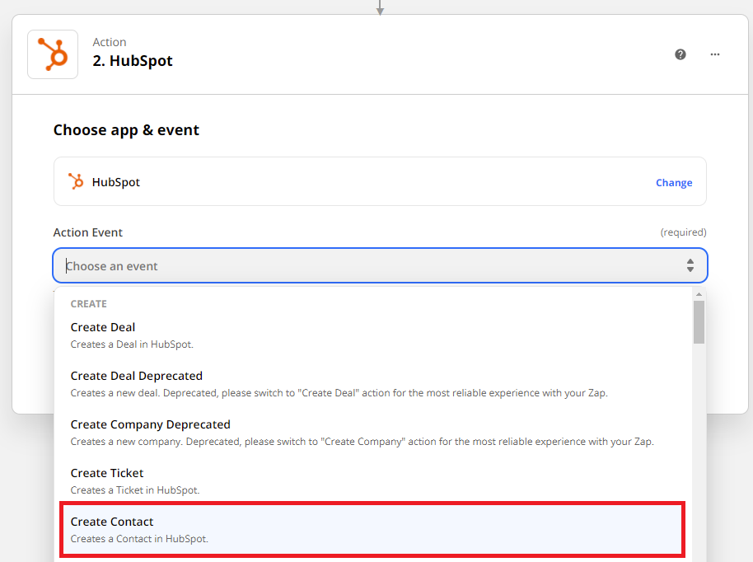Select Create Deal Deprecated option
Viewport: 753px width, 562px height.
[x=373, y=384]
